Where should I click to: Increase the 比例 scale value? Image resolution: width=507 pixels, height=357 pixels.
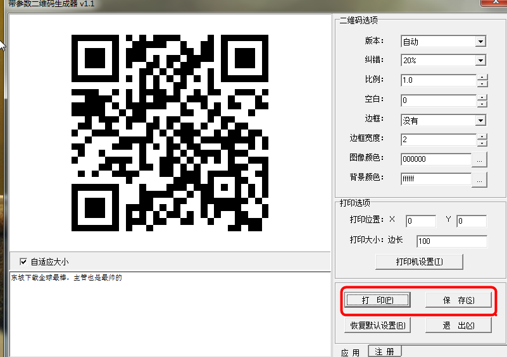(482, 77)
